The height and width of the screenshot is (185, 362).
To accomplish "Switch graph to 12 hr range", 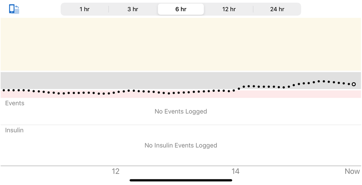I will click(x=229, y=9).
